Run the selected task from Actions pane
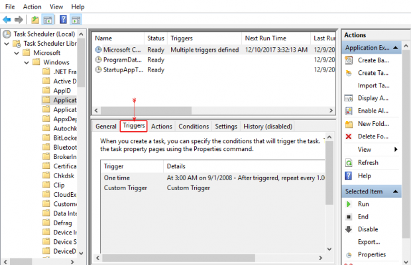 [x=363, y=204]
